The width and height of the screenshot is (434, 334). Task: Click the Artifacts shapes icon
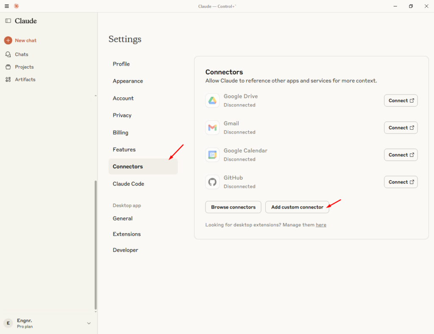(x=8, y=79)
